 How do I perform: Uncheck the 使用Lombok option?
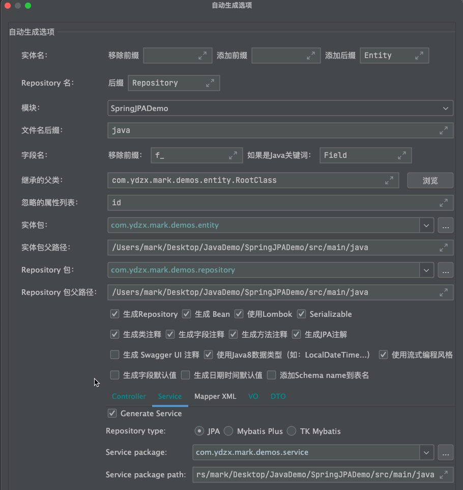pyautogui.click(x=239, y=314)
